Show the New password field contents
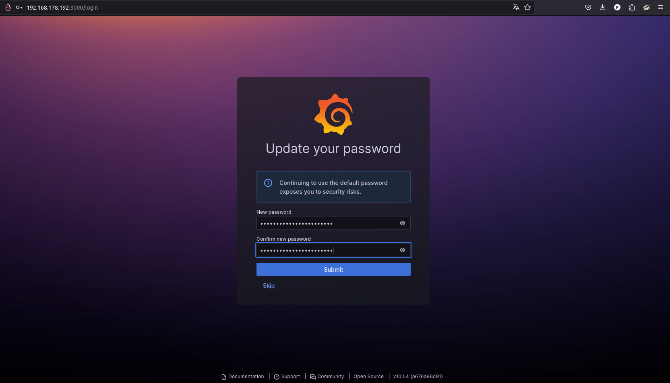The height and width of the screenshot is (383, 670). (x=402, y=223)
